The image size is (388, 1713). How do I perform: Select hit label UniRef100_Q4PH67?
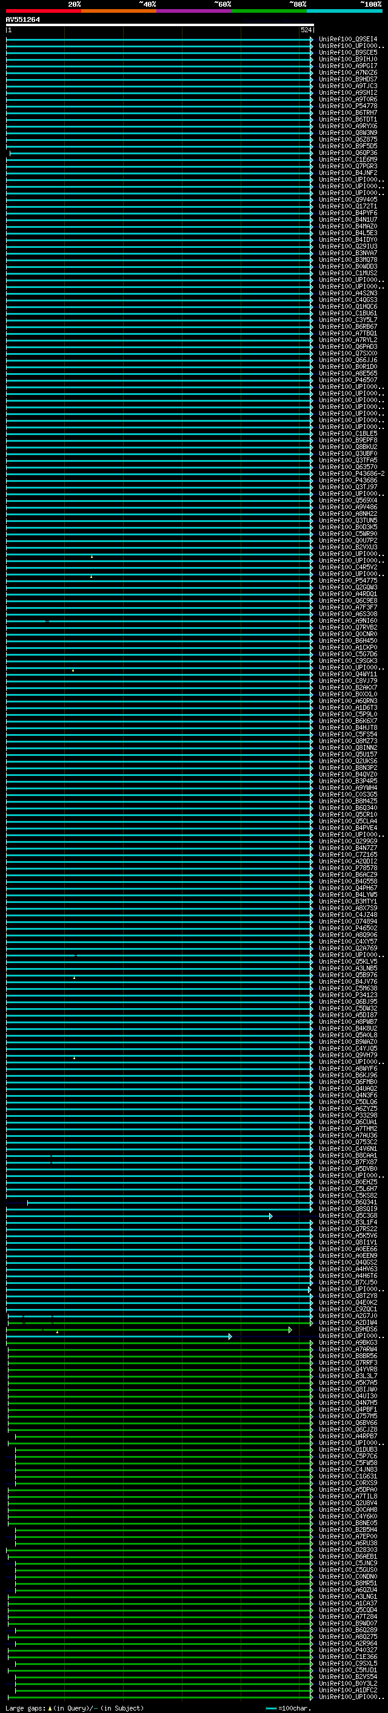coord(348,888)
